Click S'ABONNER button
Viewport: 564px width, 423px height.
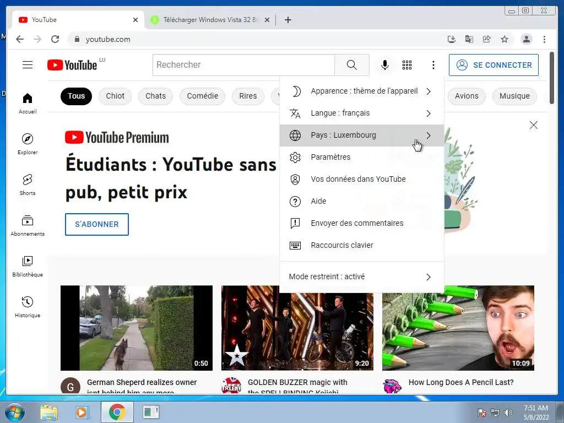click(x=97, y=225)
